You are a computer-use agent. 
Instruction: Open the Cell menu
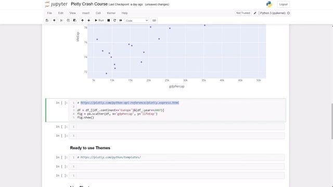click(98, 13)
